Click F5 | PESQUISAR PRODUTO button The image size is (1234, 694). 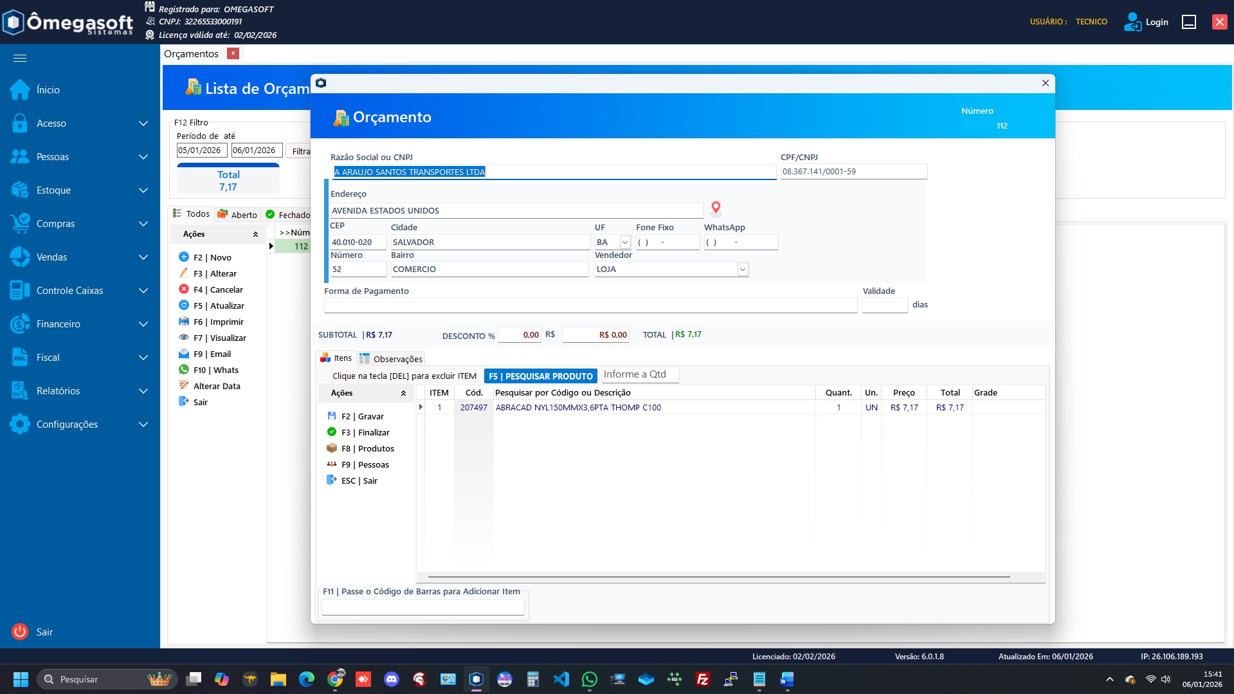[541, 376]
